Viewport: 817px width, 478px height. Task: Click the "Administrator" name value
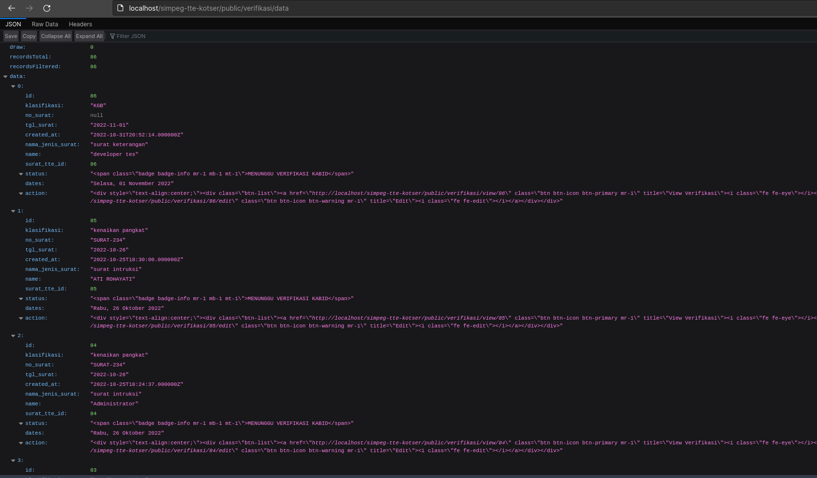pos(114,404)
